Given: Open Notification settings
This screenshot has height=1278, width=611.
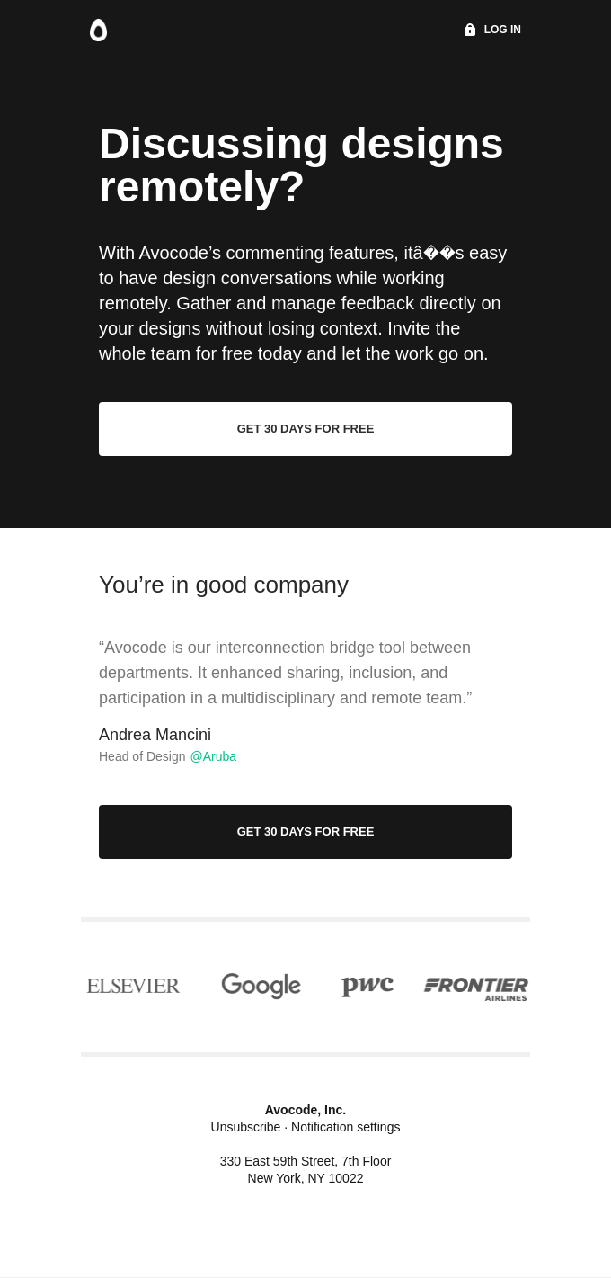Looking at the screenshot, I should coord(345,1127).
